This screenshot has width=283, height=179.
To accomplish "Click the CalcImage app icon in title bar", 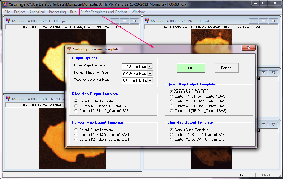I will point(4,4).
